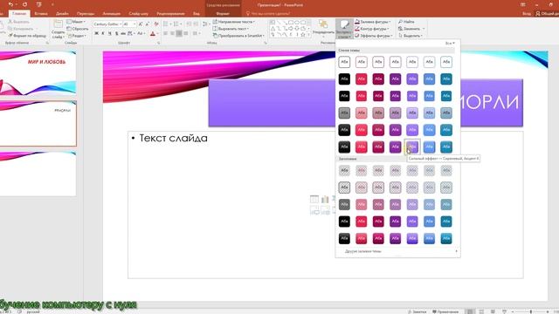The height and width of the screenshot is (314, 559).
Task: Toggle Notes (Заметки) pane in status bar
Action: [417, 311]
